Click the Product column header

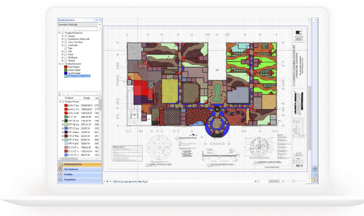click(69, 98)
